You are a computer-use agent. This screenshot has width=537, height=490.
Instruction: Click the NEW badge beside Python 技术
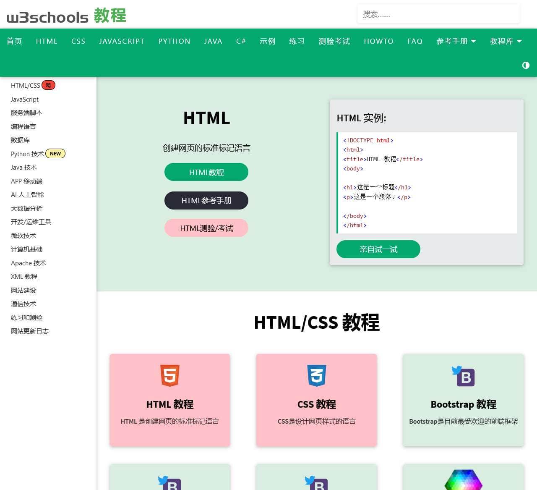coord(55,154)
